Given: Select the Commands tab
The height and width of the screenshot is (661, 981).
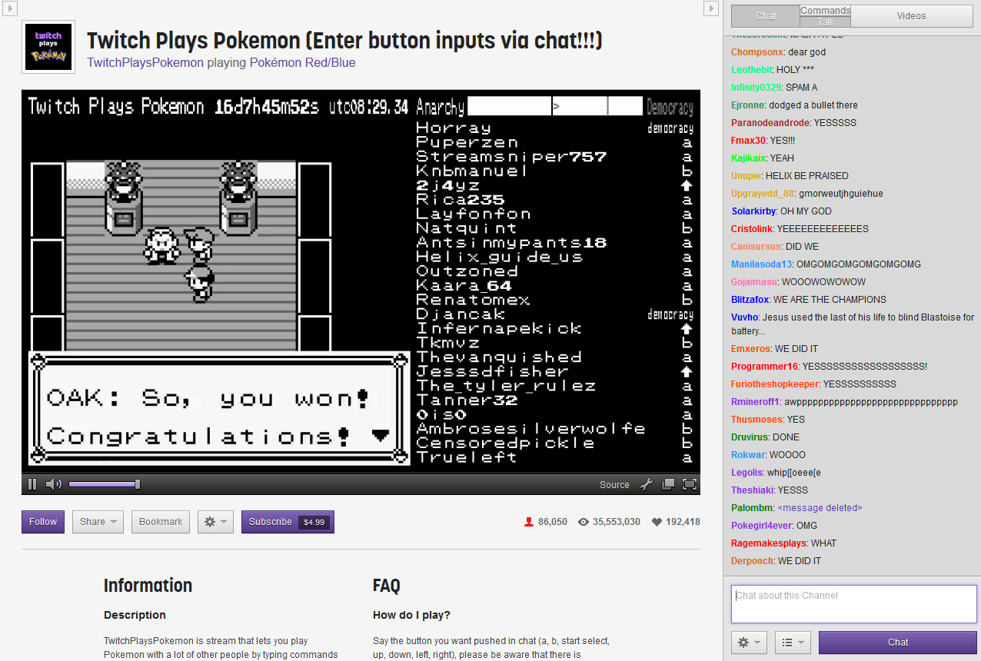Looking at the screenshot, I should pyautogui.click(x=826, y=11).
